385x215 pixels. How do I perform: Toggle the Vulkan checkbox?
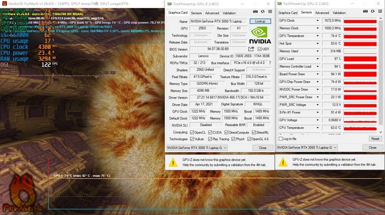(x=192, y=139)
